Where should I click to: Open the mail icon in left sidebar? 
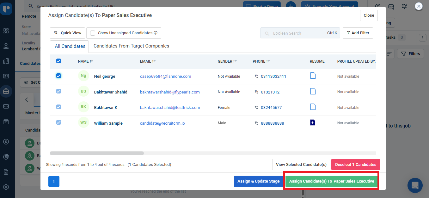(6, 106)
